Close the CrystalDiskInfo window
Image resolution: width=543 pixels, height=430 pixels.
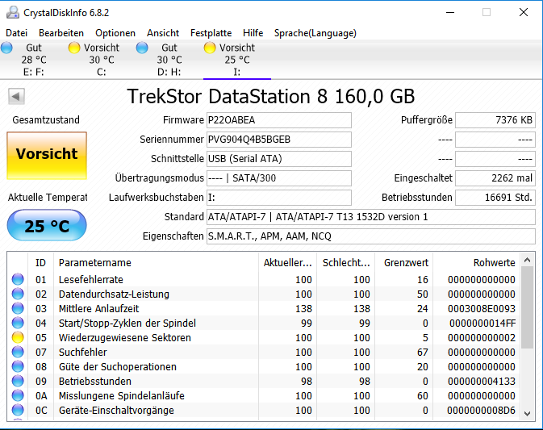coord(524,12)
